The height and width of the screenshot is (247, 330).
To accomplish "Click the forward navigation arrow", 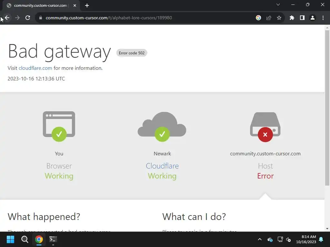I will tap(17, 18).
